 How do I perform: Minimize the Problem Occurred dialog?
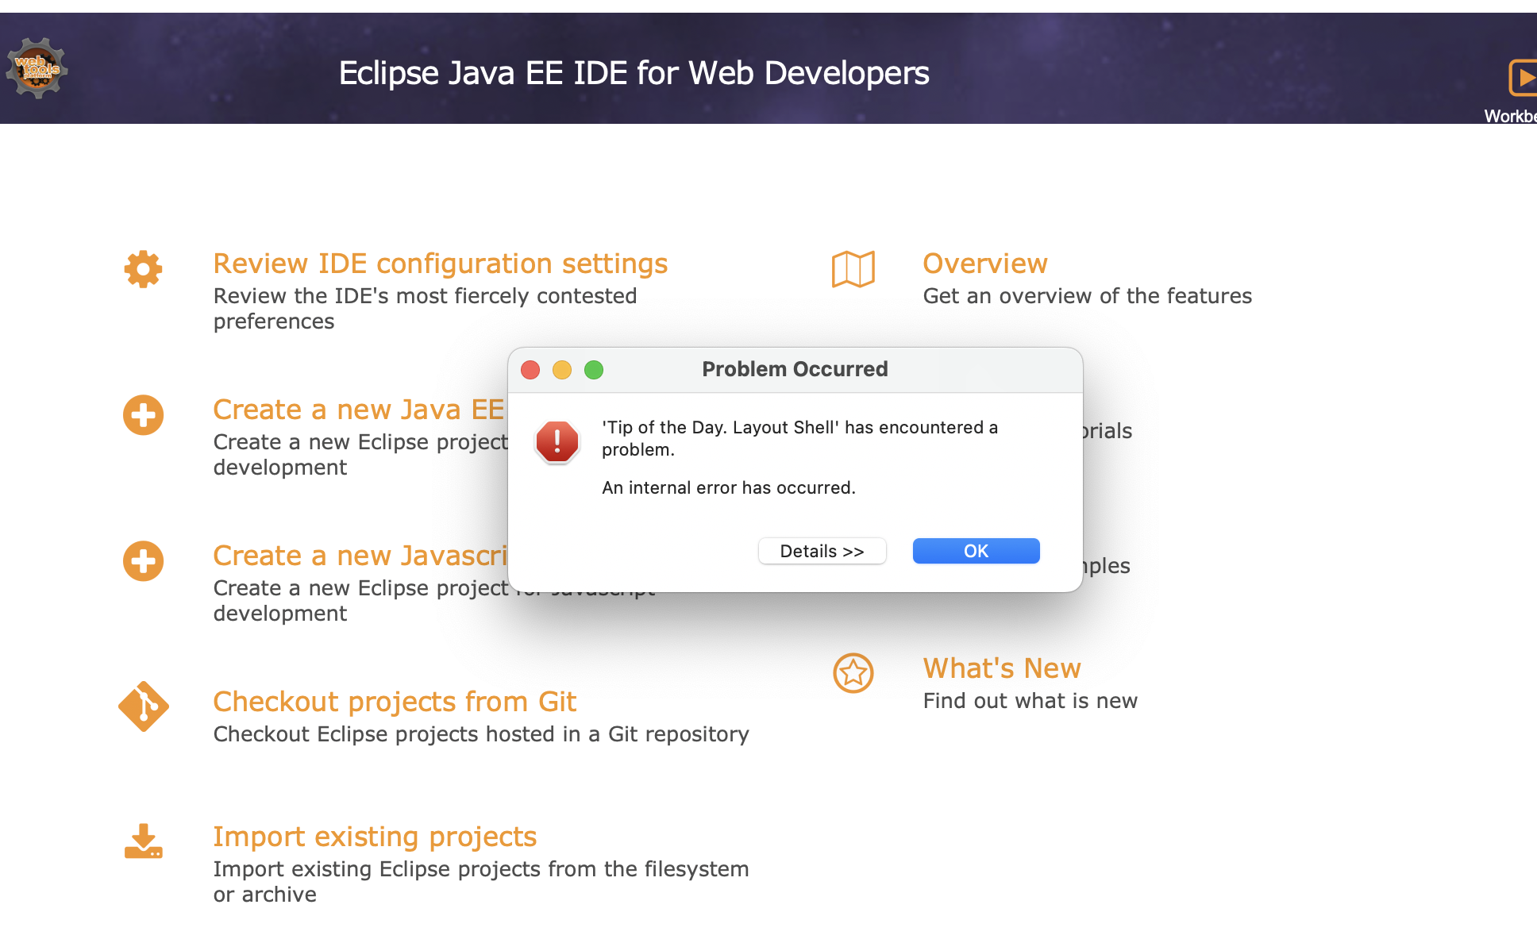pyautogui.click(x=562, y=370)
